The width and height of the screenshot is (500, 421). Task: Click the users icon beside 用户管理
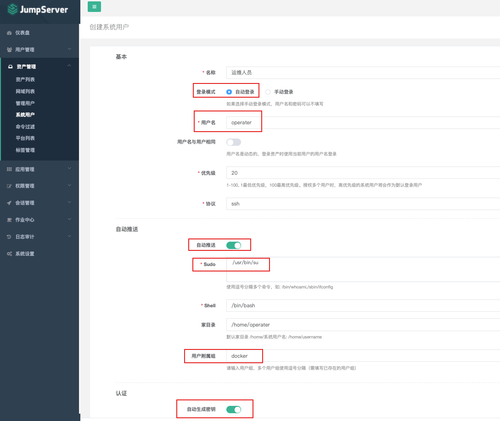[x=9, y=50]
